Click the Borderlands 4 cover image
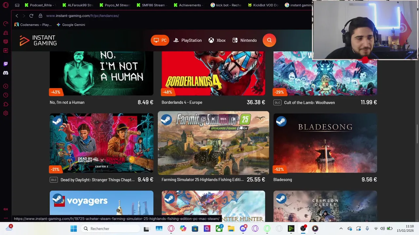 [x=213, y=73]
